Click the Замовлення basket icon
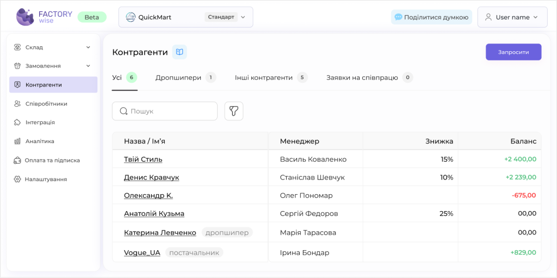The width and height of the screenshot is (557, 278). 17,66
